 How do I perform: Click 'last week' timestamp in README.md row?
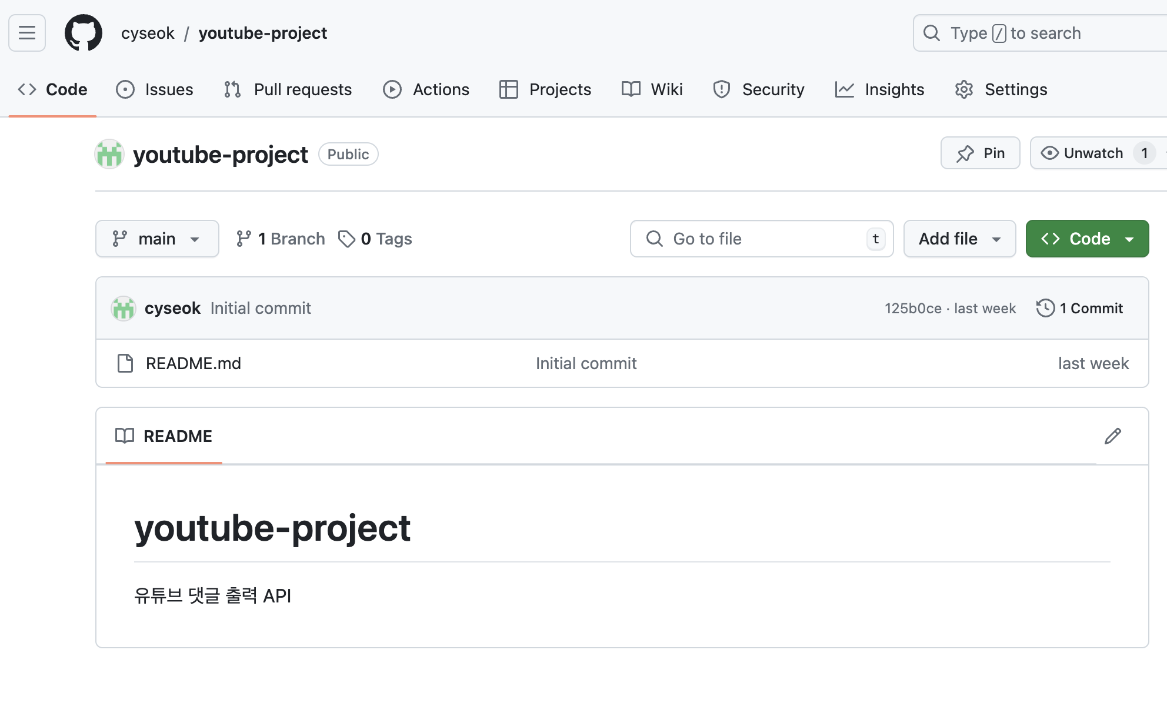coord(1093,363)
